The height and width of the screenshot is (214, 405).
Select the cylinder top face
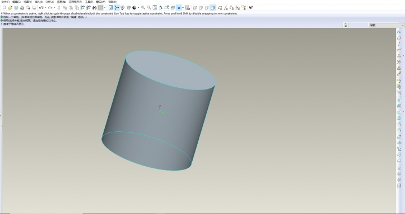click(x=171, y=70)
